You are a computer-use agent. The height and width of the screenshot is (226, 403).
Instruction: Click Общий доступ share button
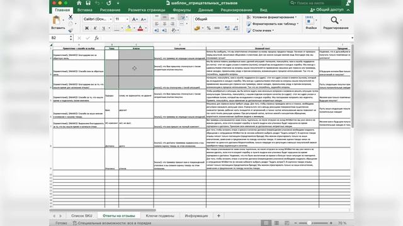click(327, 10)
